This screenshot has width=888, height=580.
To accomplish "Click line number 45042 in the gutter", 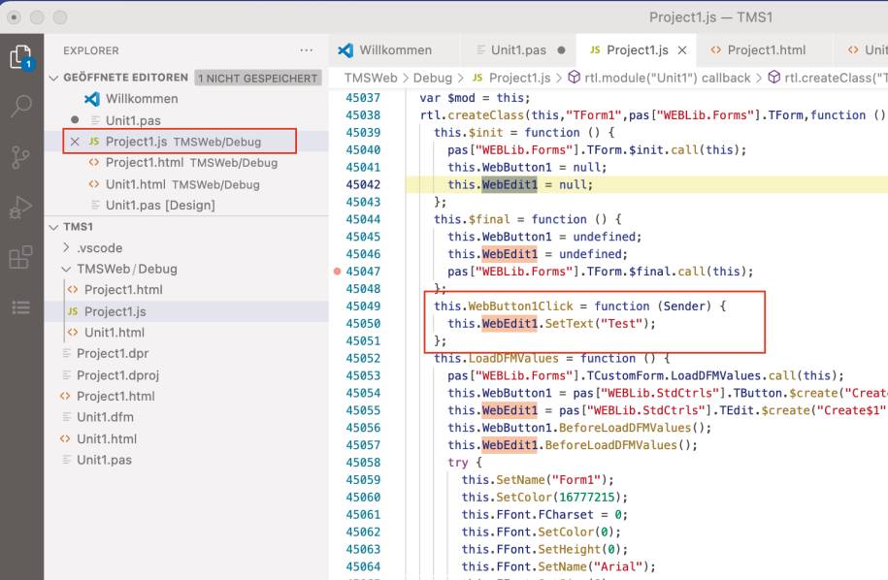I will [x=363, y=184].
